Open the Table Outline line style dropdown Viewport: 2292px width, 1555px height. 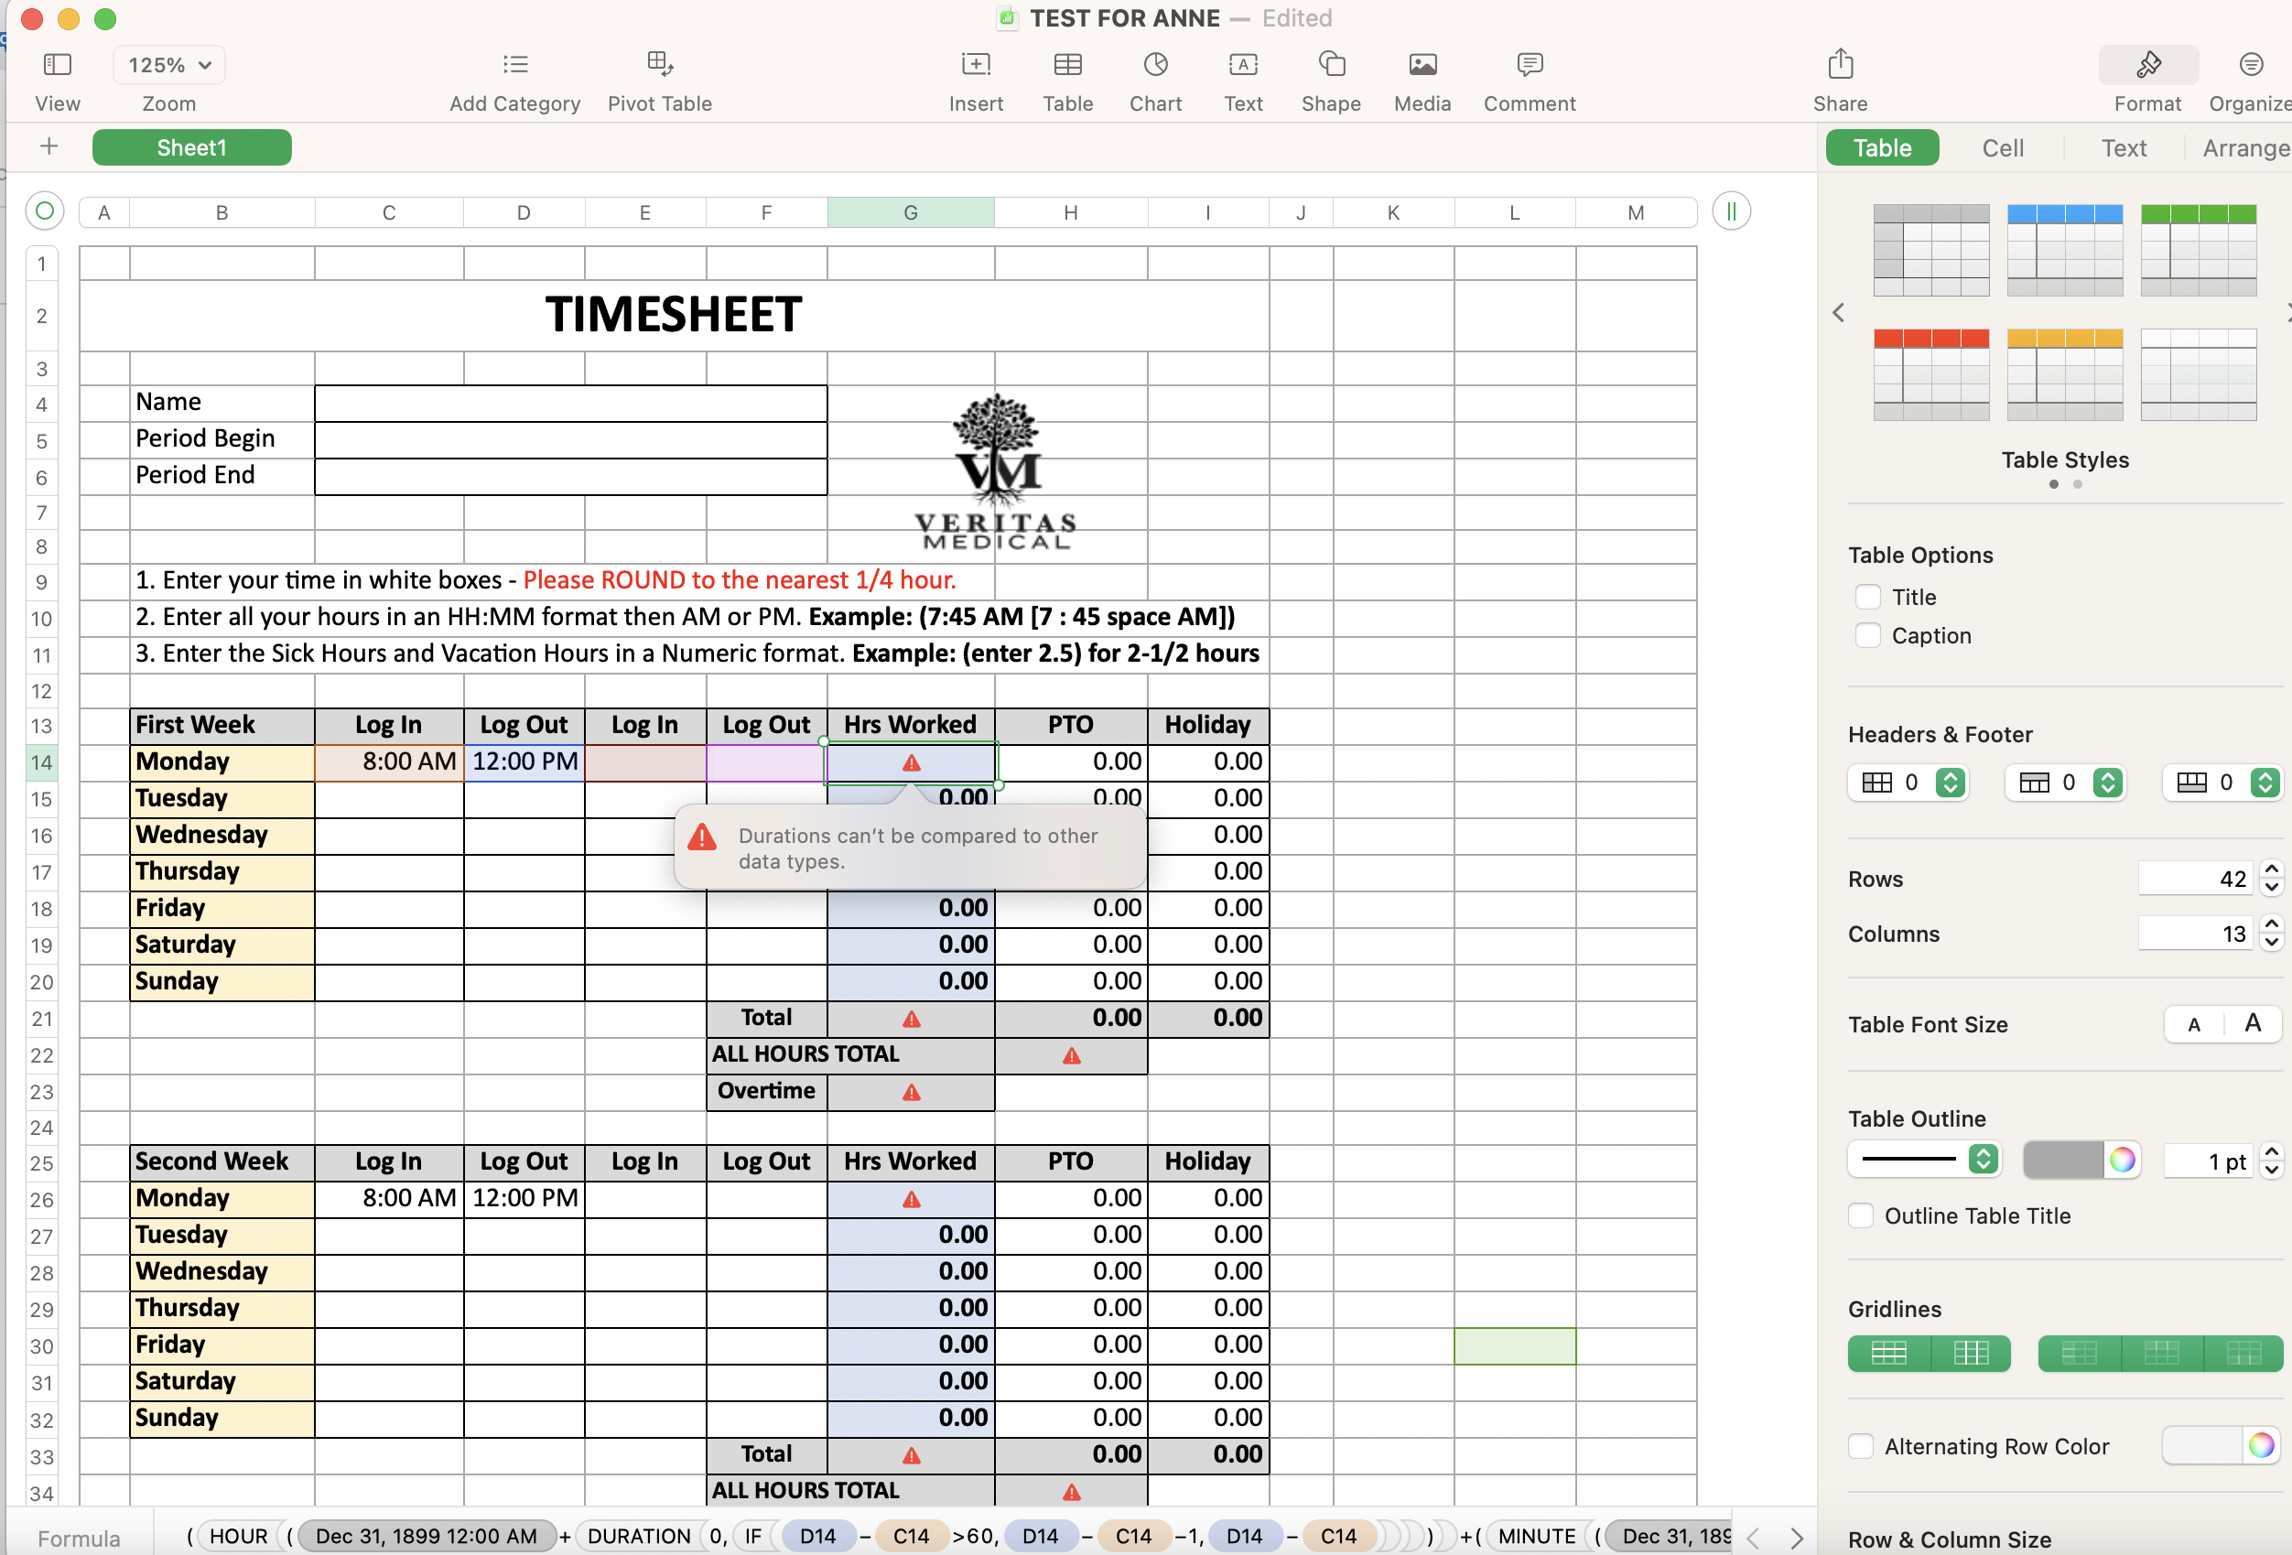[1983, 1159]
